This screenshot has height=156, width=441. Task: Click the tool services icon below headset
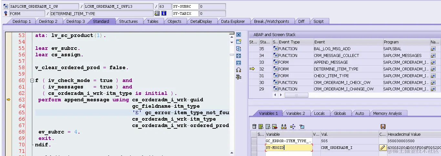239,77
